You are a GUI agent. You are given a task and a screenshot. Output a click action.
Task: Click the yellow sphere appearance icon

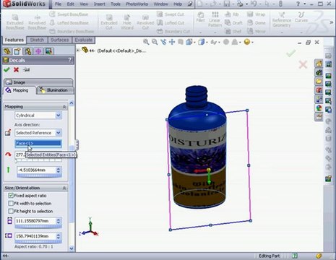point(247,42)
